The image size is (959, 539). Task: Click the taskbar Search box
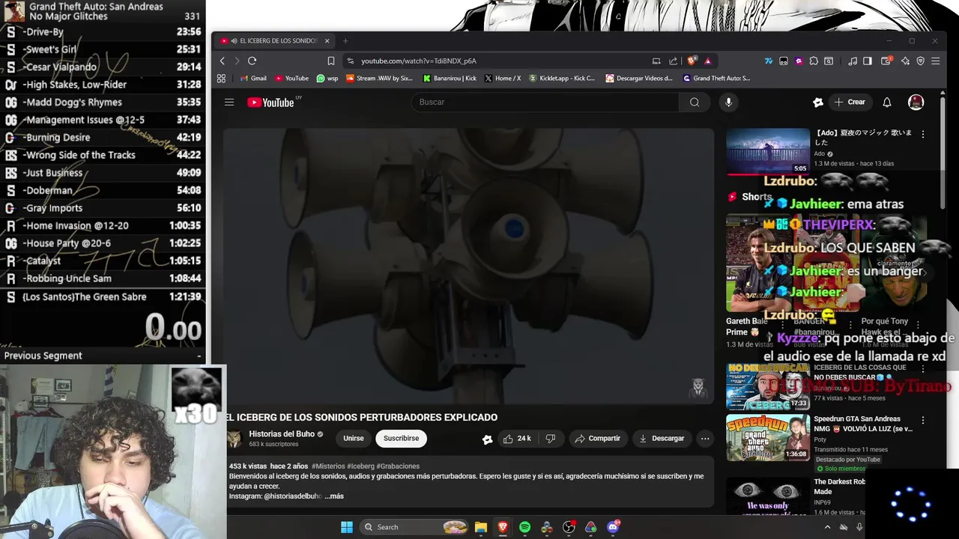[414, 527]
